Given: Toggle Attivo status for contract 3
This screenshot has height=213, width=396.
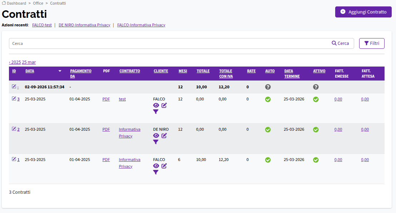Looking at the screenshot, I should (x=316, y=99).
